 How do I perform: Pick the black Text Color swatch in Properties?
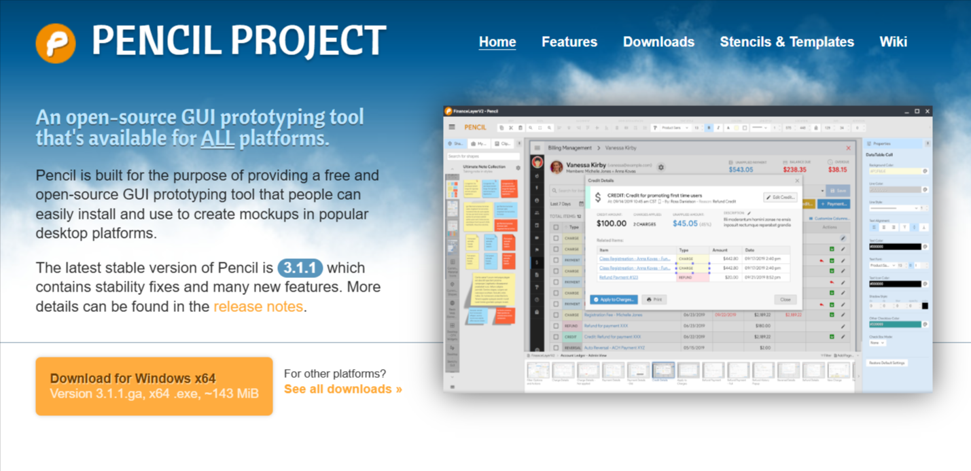pos(895,247)
